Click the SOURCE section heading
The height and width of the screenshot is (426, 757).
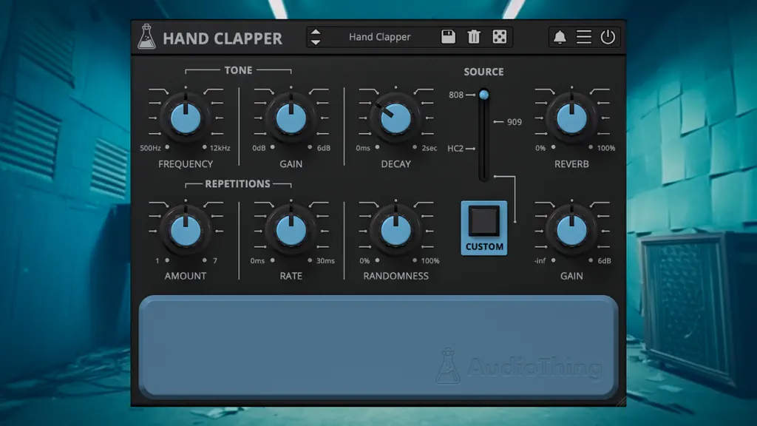coord(483,72)
